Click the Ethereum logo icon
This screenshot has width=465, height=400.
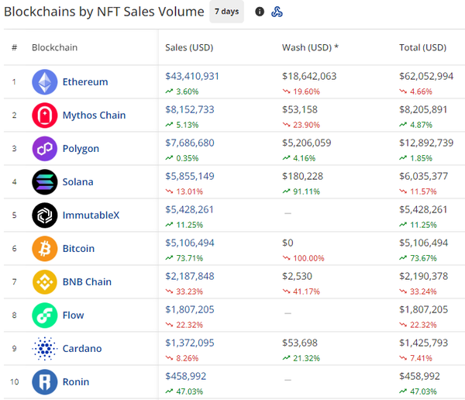click(x=44, y=82)
